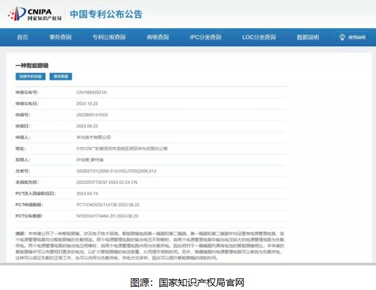The width and height of the screenshot is (376, 290).
Task: Open the 高级查询 advanced search tab
Action: pyautogui.click(x=158, y=37)
